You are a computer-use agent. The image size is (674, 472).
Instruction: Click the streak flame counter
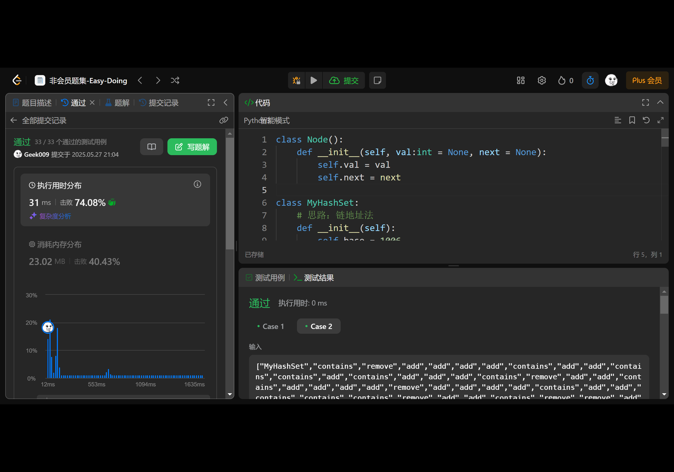pyautogui.click(x=565, y=80)
